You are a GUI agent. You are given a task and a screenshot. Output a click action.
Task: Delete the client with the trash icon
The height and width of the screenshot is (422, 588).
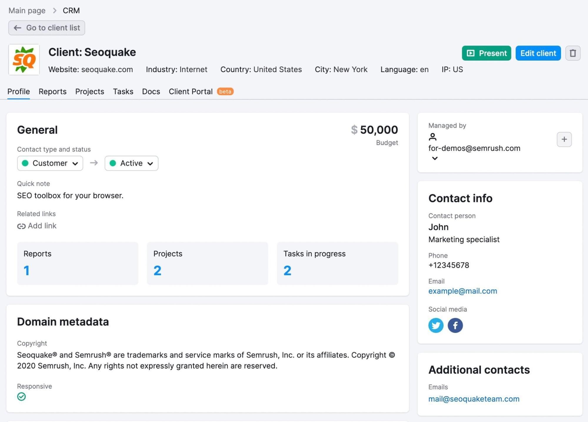coord(573,53)
